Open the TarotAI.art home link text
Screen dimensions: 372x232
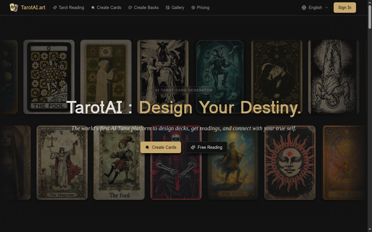pos(33,8)
